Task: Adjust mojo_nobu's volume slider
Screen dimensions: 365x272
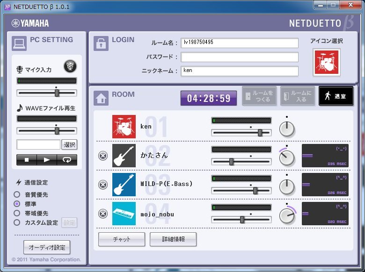Action: coord(241,220)
